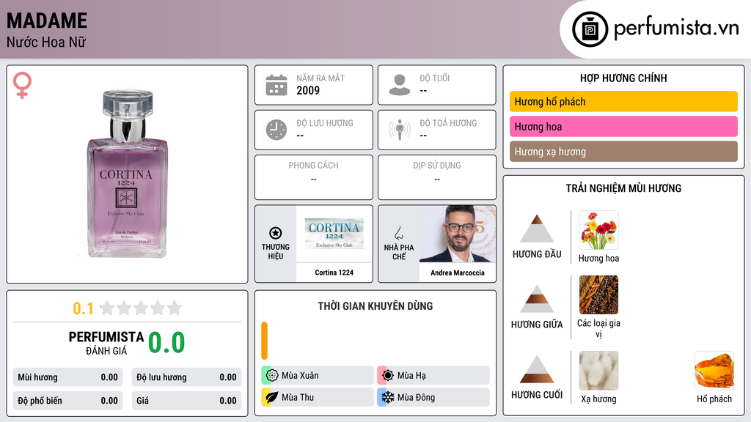Open the Cortina 1224 brand name link
Image resolution: width=751 pixels, height=422 pixels.
pos(334,273)
